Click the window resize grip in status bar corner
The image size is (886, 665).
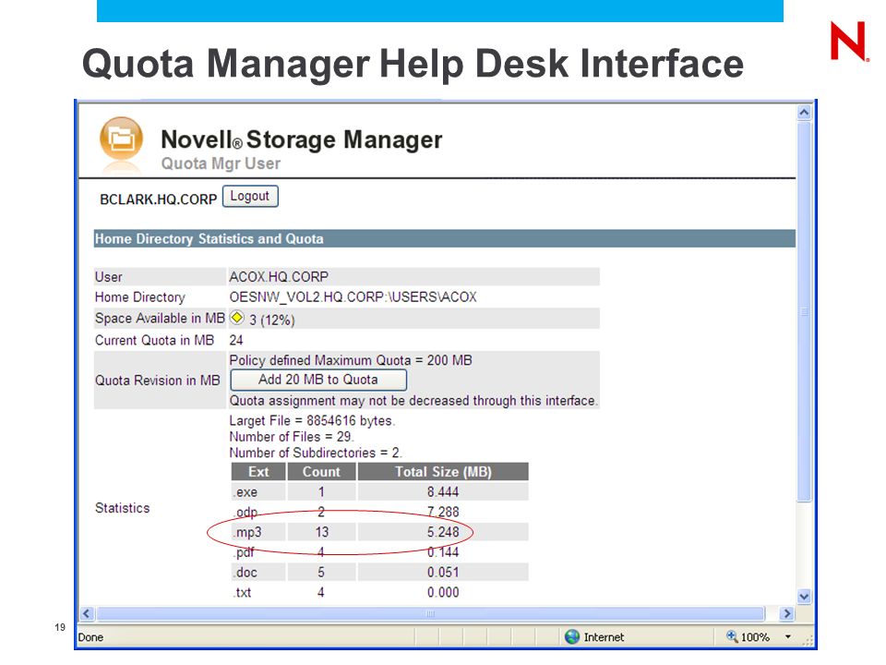(808, 642)
